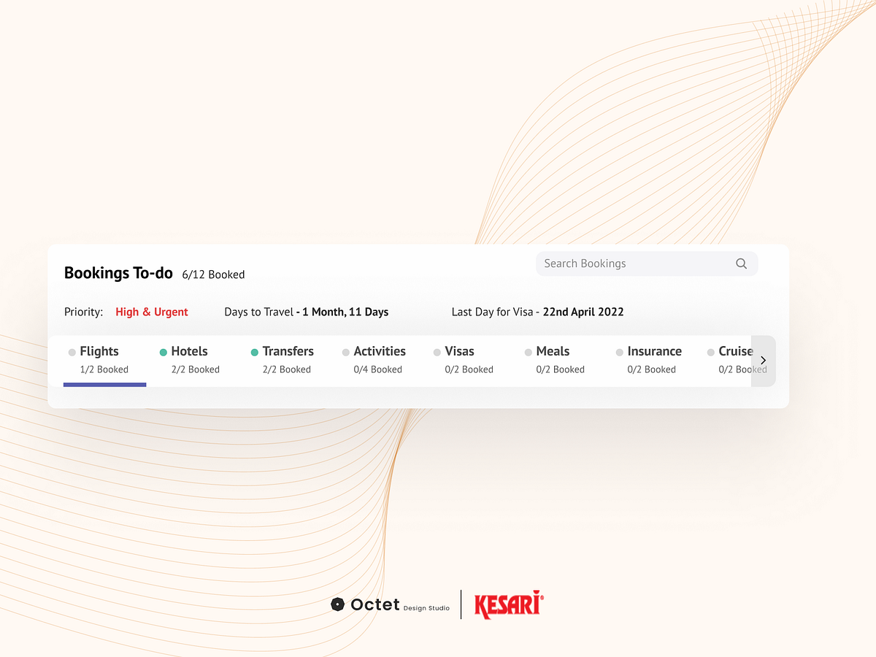Click the green status dot beside Transfers
This screenshot has height=657, width=876.
254,351
